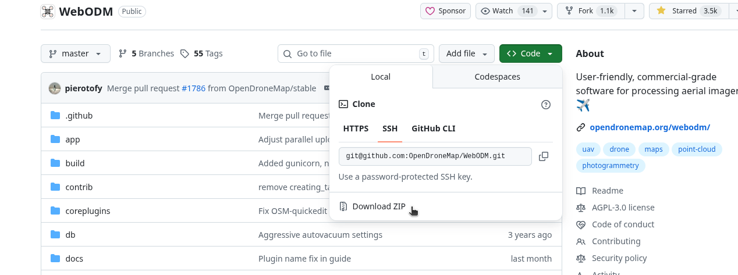Click the tags icon showing 55 Tags
Screen dimensions: 738x275
[x=185, y=53]
